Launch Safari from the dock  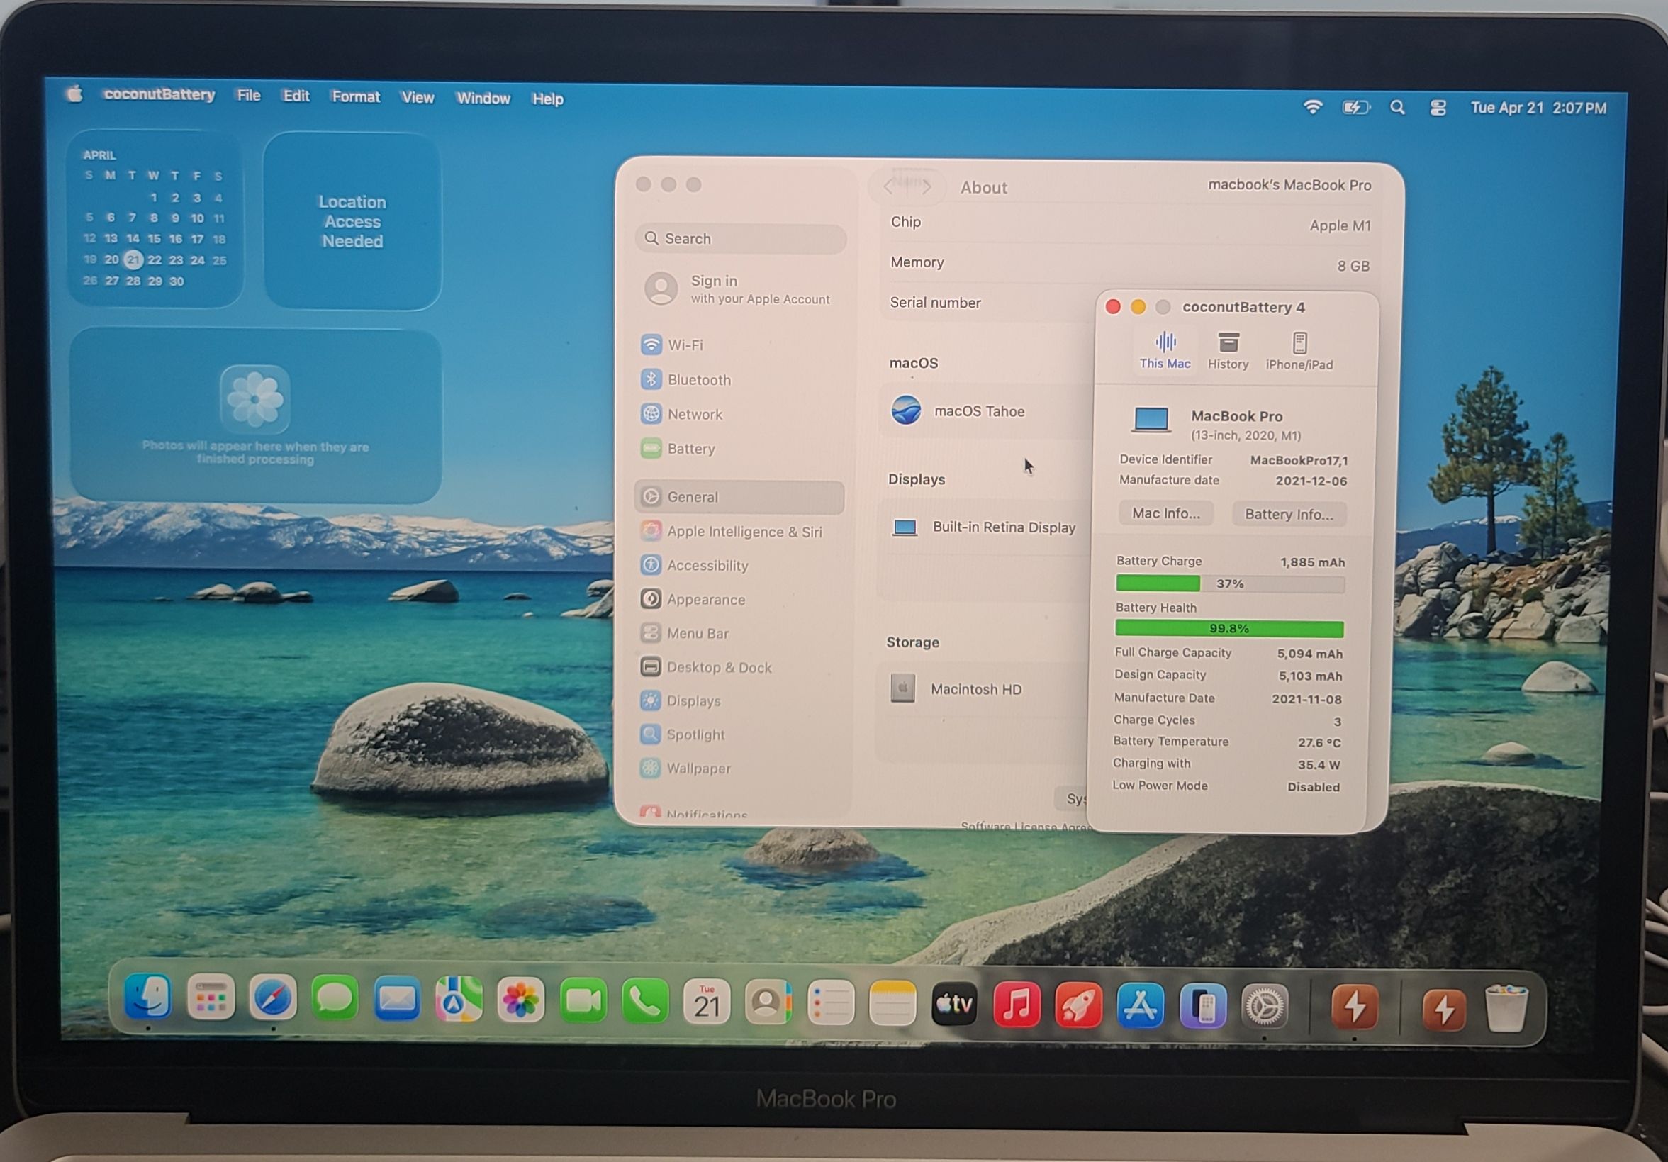(272, 997)
